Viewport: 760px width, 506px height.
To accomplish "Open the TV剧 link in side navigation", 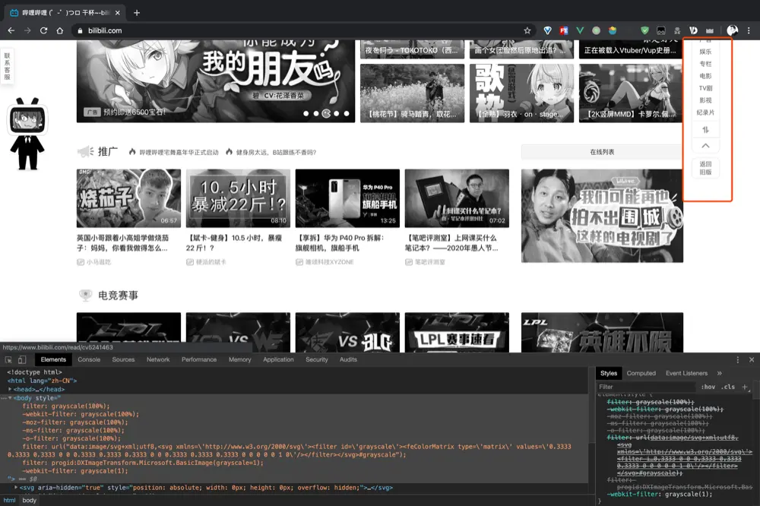I will click(706, 88).
